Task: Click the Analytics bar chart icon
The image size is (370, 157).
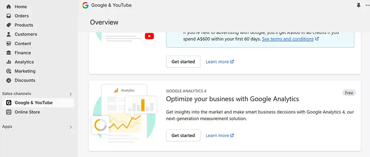Action: 9,62
